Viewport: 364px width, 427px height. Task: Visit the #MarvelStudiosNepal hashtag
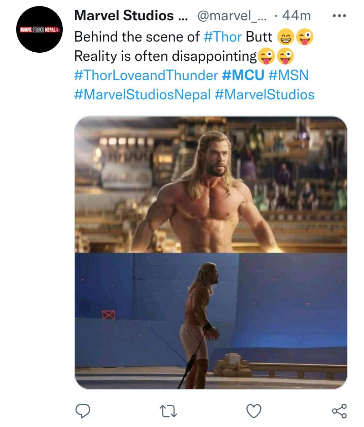[x=142, y=94]
